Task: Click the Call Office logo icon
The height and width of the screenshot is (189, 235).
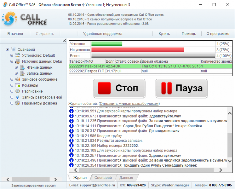Action: pos(9,19)
